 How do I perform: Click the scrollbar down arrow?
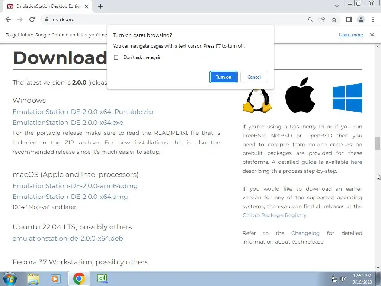tap(378, 268)
